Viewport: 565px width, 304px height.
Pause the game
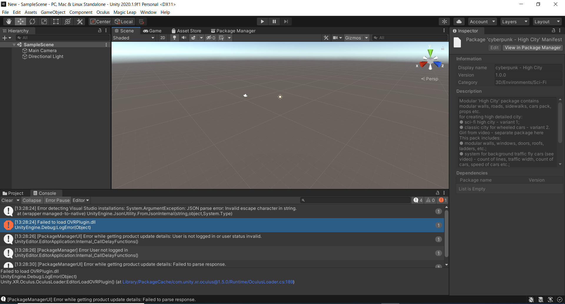click(x=274, y=21)
